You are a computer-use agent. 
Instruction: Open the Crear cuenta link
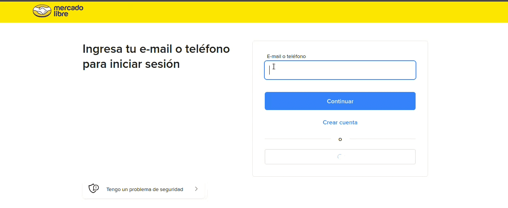340,122
